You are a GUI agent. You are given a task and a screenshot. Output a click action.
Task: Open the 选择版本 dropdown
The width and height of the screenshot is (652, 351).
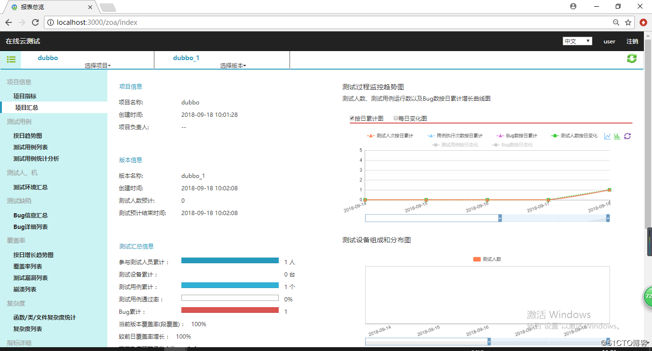click(233, 65)
